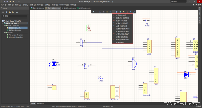Open the Window (W) menu
202x108 pixels.
coord(64,5)
